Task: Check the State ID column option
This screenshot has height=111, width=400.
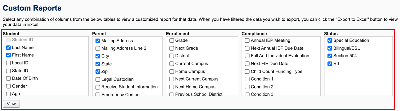Action: (9, 71)
